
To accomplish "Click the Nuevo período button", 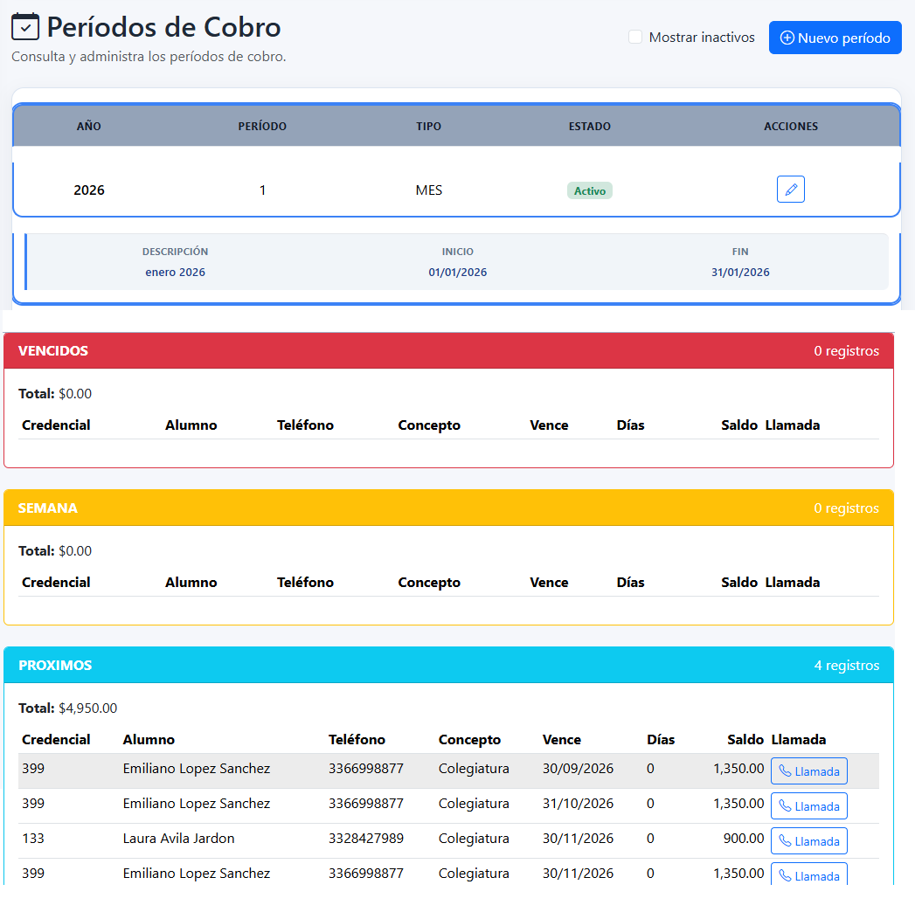I will coord(835,38).
